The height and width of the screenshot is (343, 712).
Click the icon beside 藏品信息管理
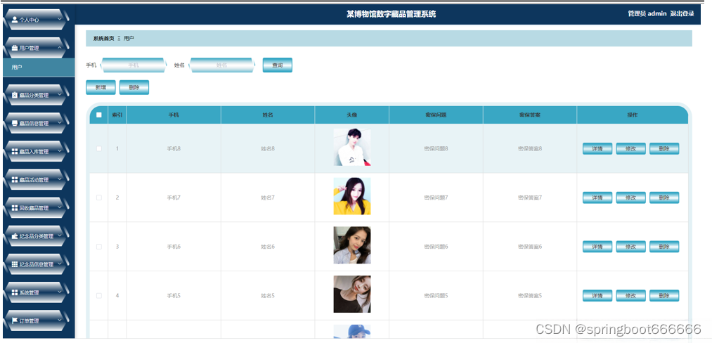[15, 123]
